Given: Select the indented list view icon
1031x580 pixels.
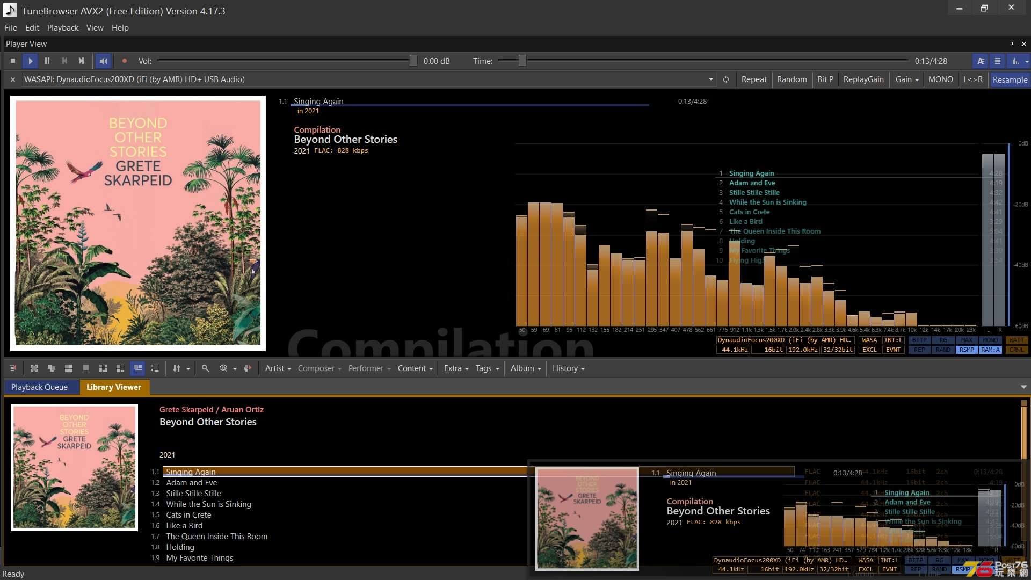Looking at the screenshot, I should click(155, 368).
